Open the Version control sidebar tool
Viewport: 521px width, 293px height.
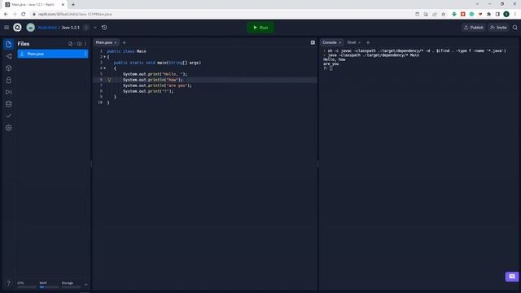pos(9,56)
